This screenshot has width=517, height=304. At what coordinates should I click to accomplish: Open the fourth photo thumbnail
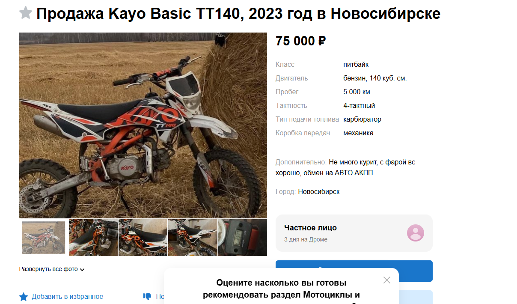(193, 238)
